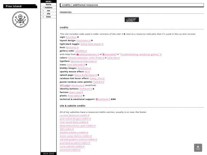Open the pixel-soup favicon link
The height and width of the screenshot is (155, 207).
point(76,92)
